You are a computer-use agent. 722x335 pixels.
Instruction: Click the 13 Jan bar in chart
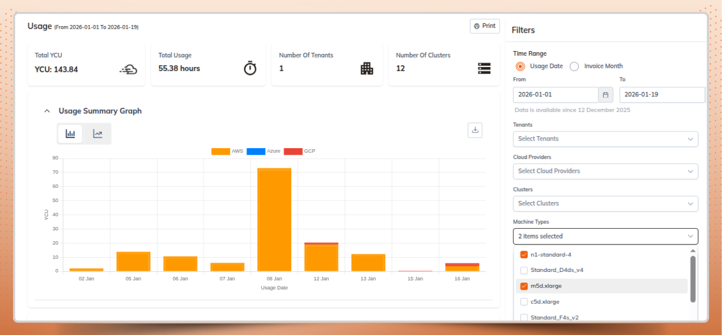[368, 263]
